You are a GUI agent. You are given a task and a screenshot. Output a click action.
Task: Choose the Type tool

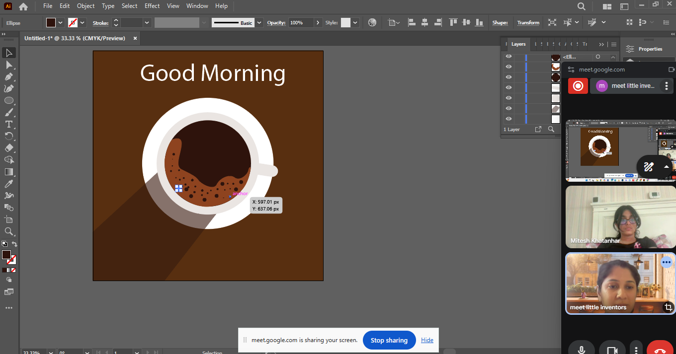pyautogui.click(x=9, y=124)
